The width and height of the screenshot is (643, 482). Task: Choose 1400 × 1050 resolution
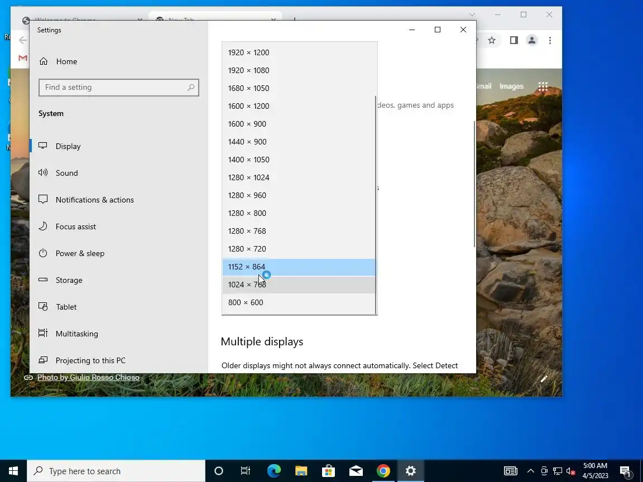[299, 160]
